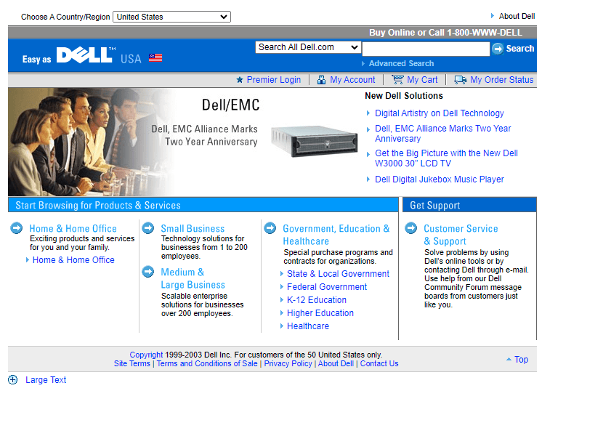Open the Choose A Country/Region dropdown

tap(171, 17)
